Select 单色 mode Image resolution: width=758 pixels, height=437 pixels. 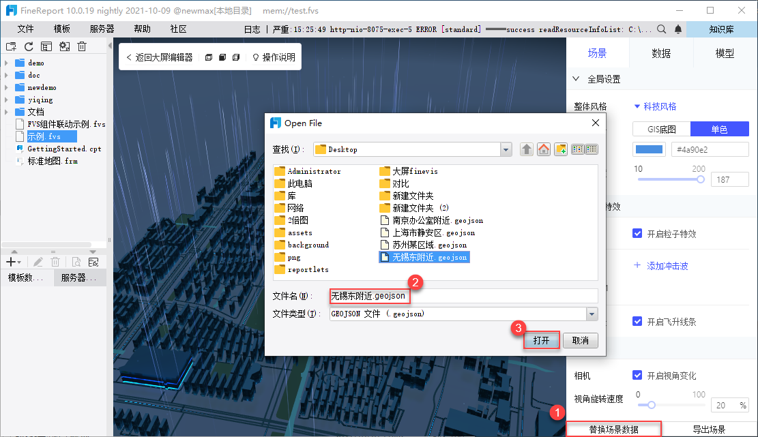(x=719, y=129)
